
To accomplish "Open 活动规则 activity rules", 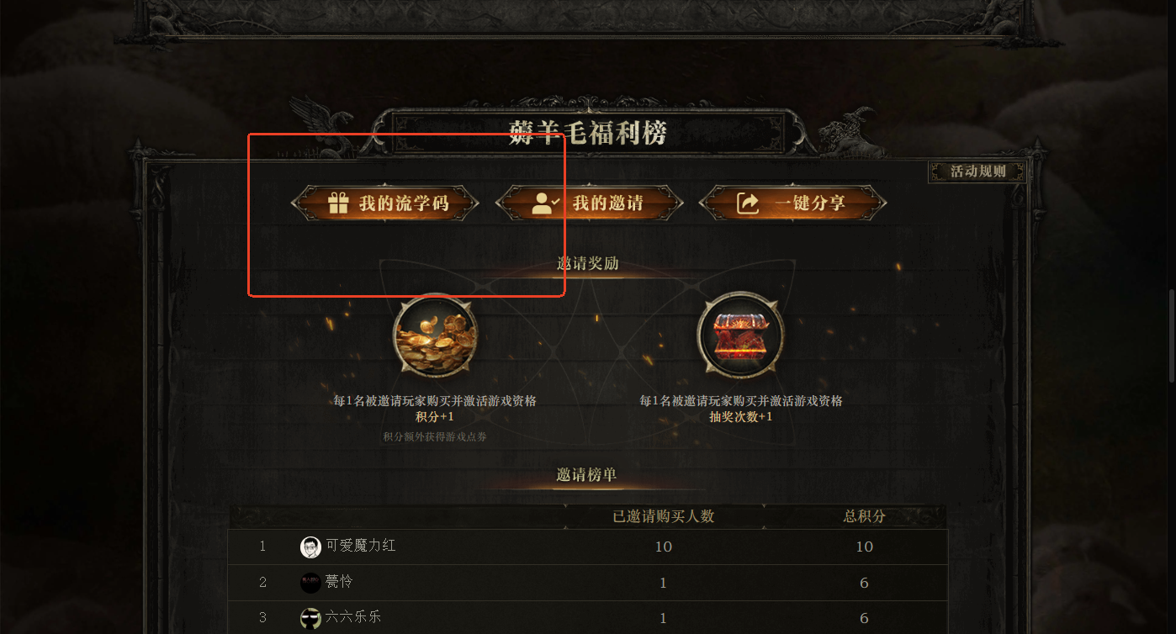I will (x=977, y=172).
